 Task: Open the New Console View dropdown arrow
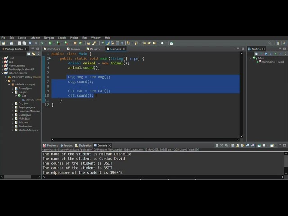click(x=275, y=145)
